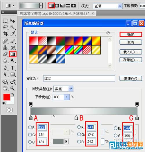Open the smoothness slider popup arrow
Viewport: 145px width, 152px height.
(x=66, y=97)
